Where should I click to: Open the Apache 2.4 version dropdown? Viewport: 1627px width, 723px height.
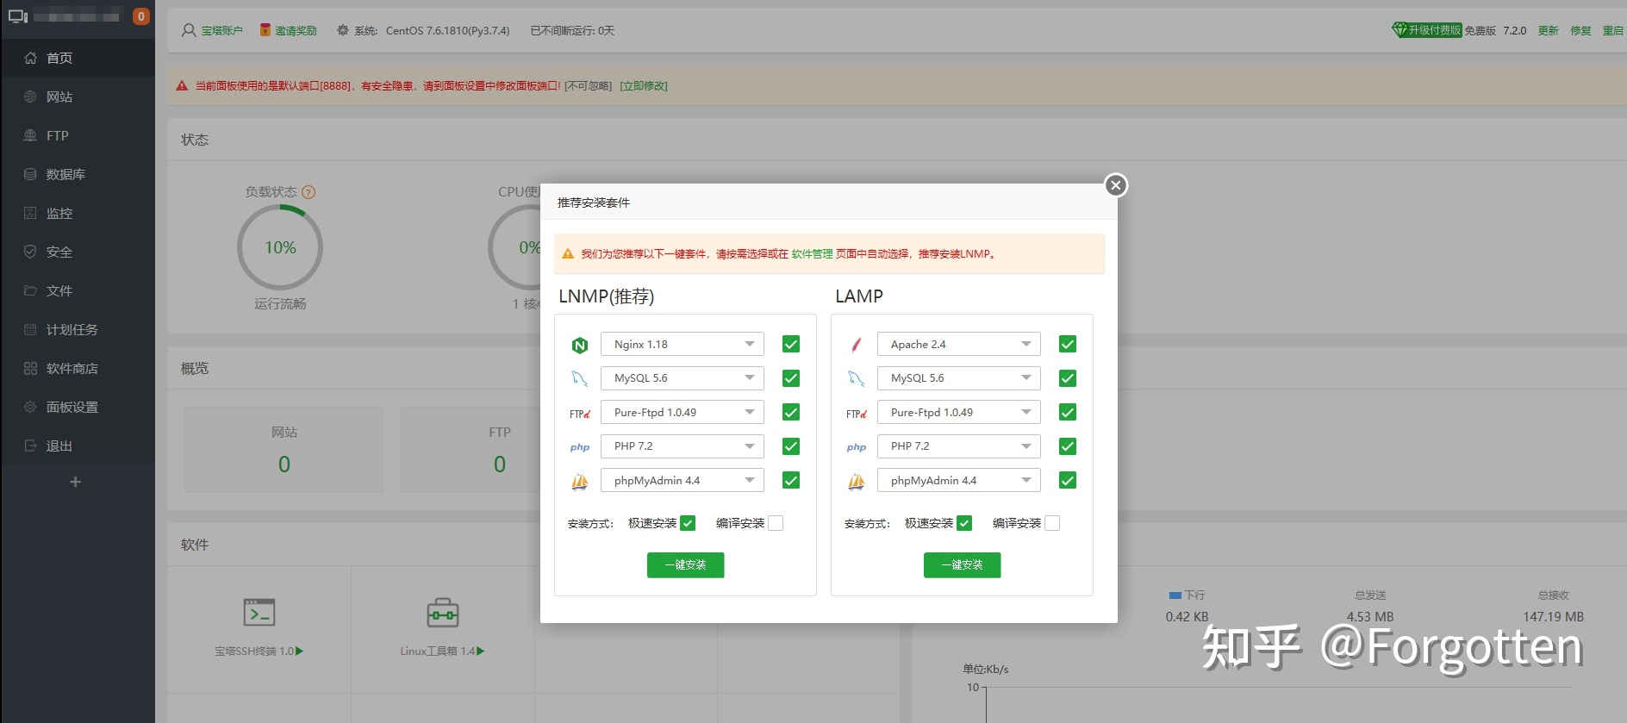pyautogui.click(x=959, y=344)
